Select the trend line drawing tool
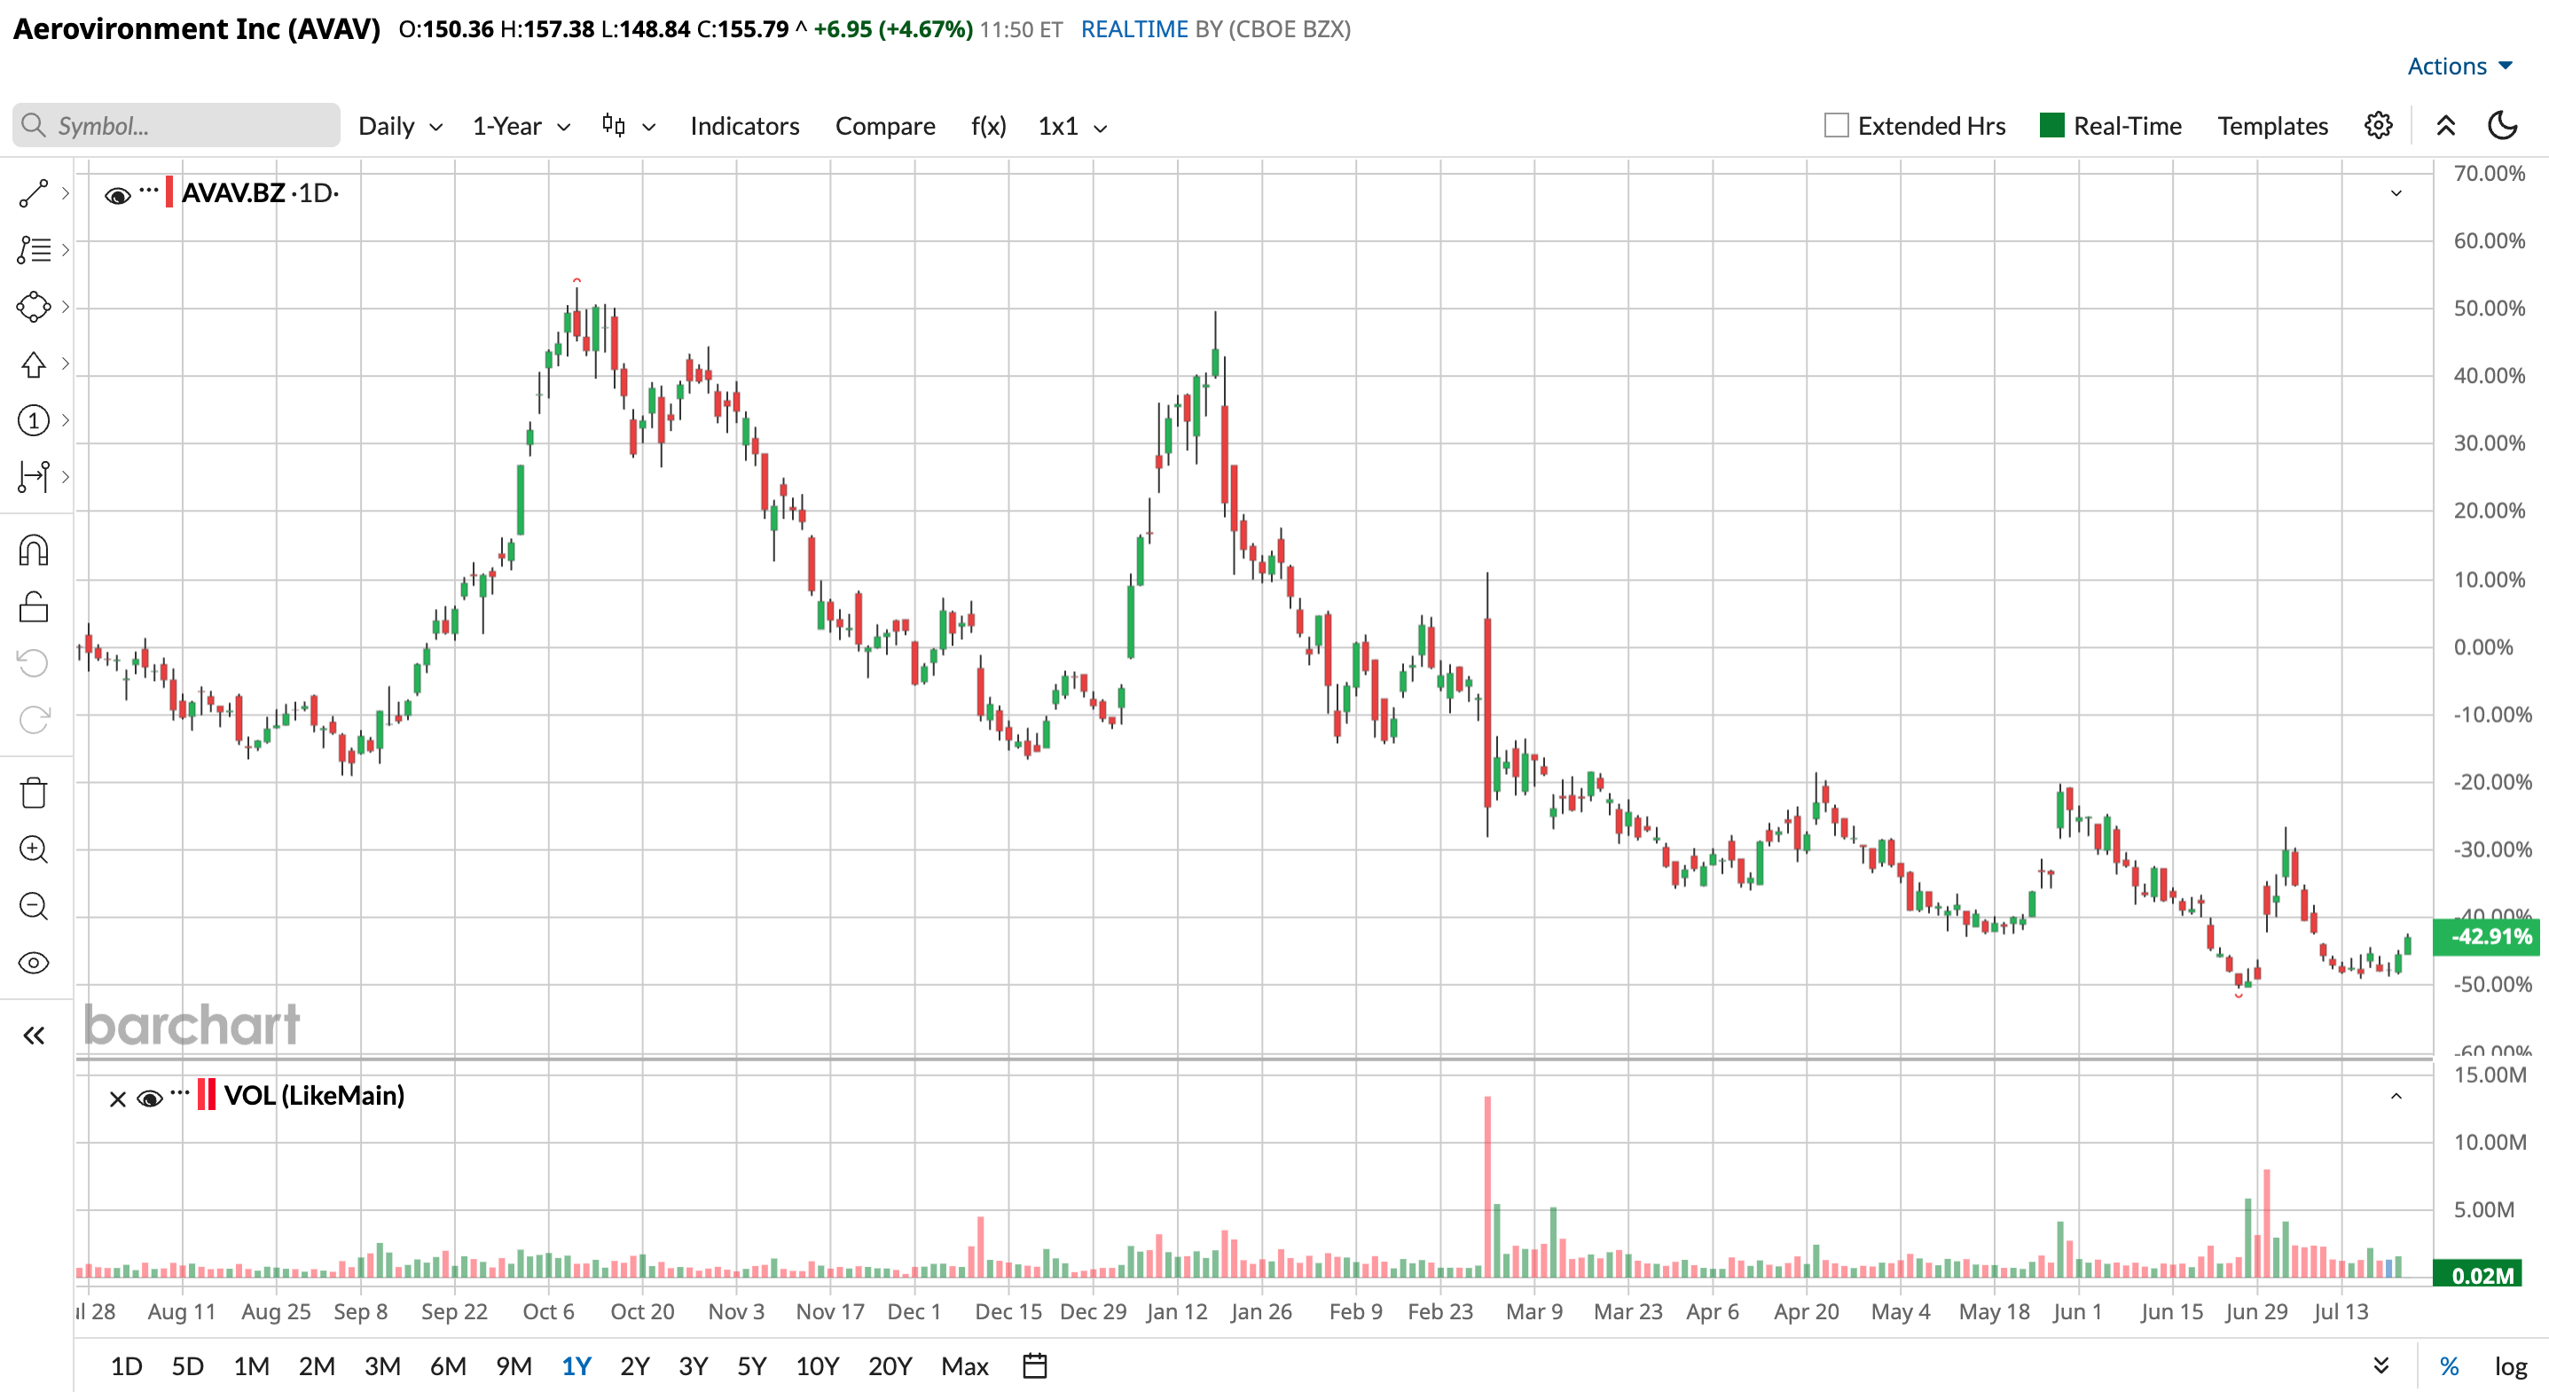The height and width of the screenshot is (1392, 2549). point(34,194)
